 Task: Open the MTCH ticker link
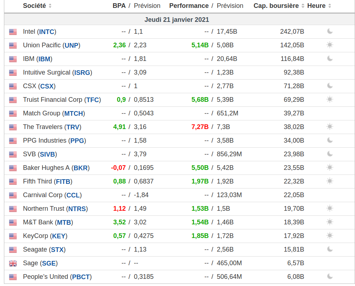tap(74, 113)
